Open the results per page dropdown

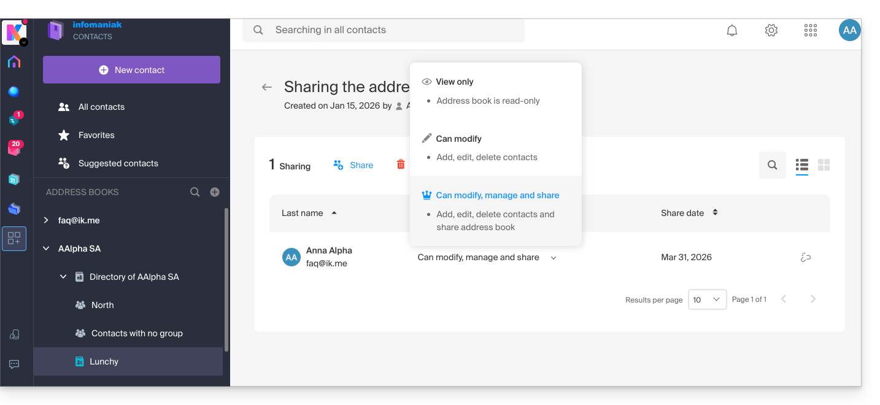coord(707,299)
